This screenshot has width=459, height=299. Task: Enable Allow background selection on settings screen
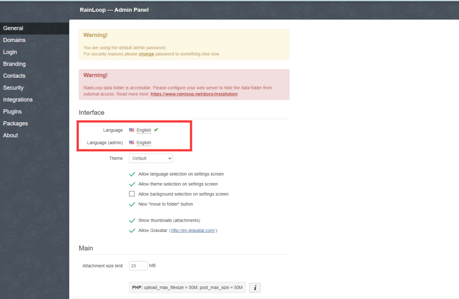[132, 194]
